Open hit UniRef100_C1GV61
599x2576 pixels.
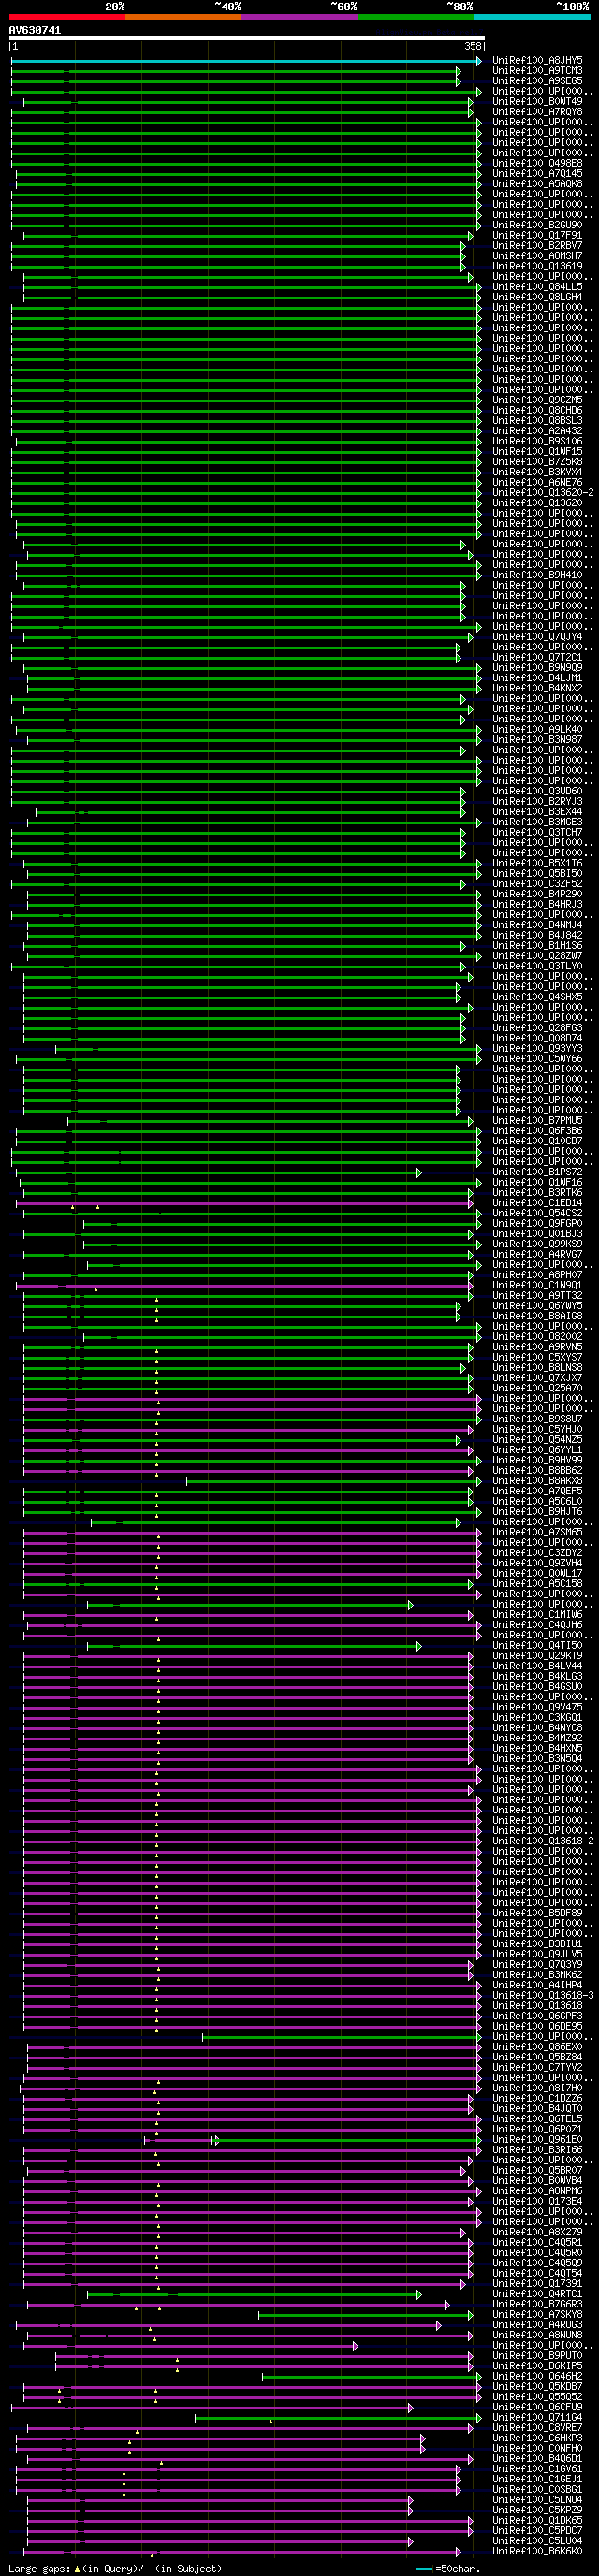click(537, 2468)
